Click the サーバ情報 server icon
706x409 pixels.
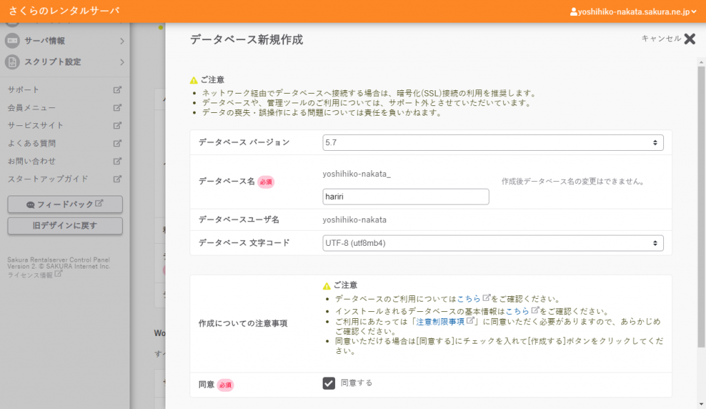(12, 41)
